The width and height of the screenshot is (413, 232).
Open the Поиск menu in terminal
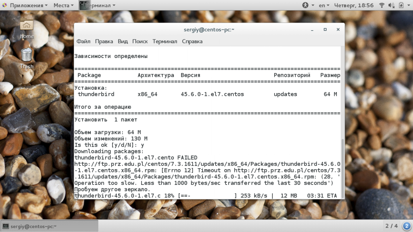point(140,41)
